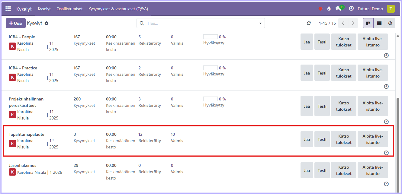Click the red recording indicator icon
Screen dimensions: 402x194
coord(320,9)
